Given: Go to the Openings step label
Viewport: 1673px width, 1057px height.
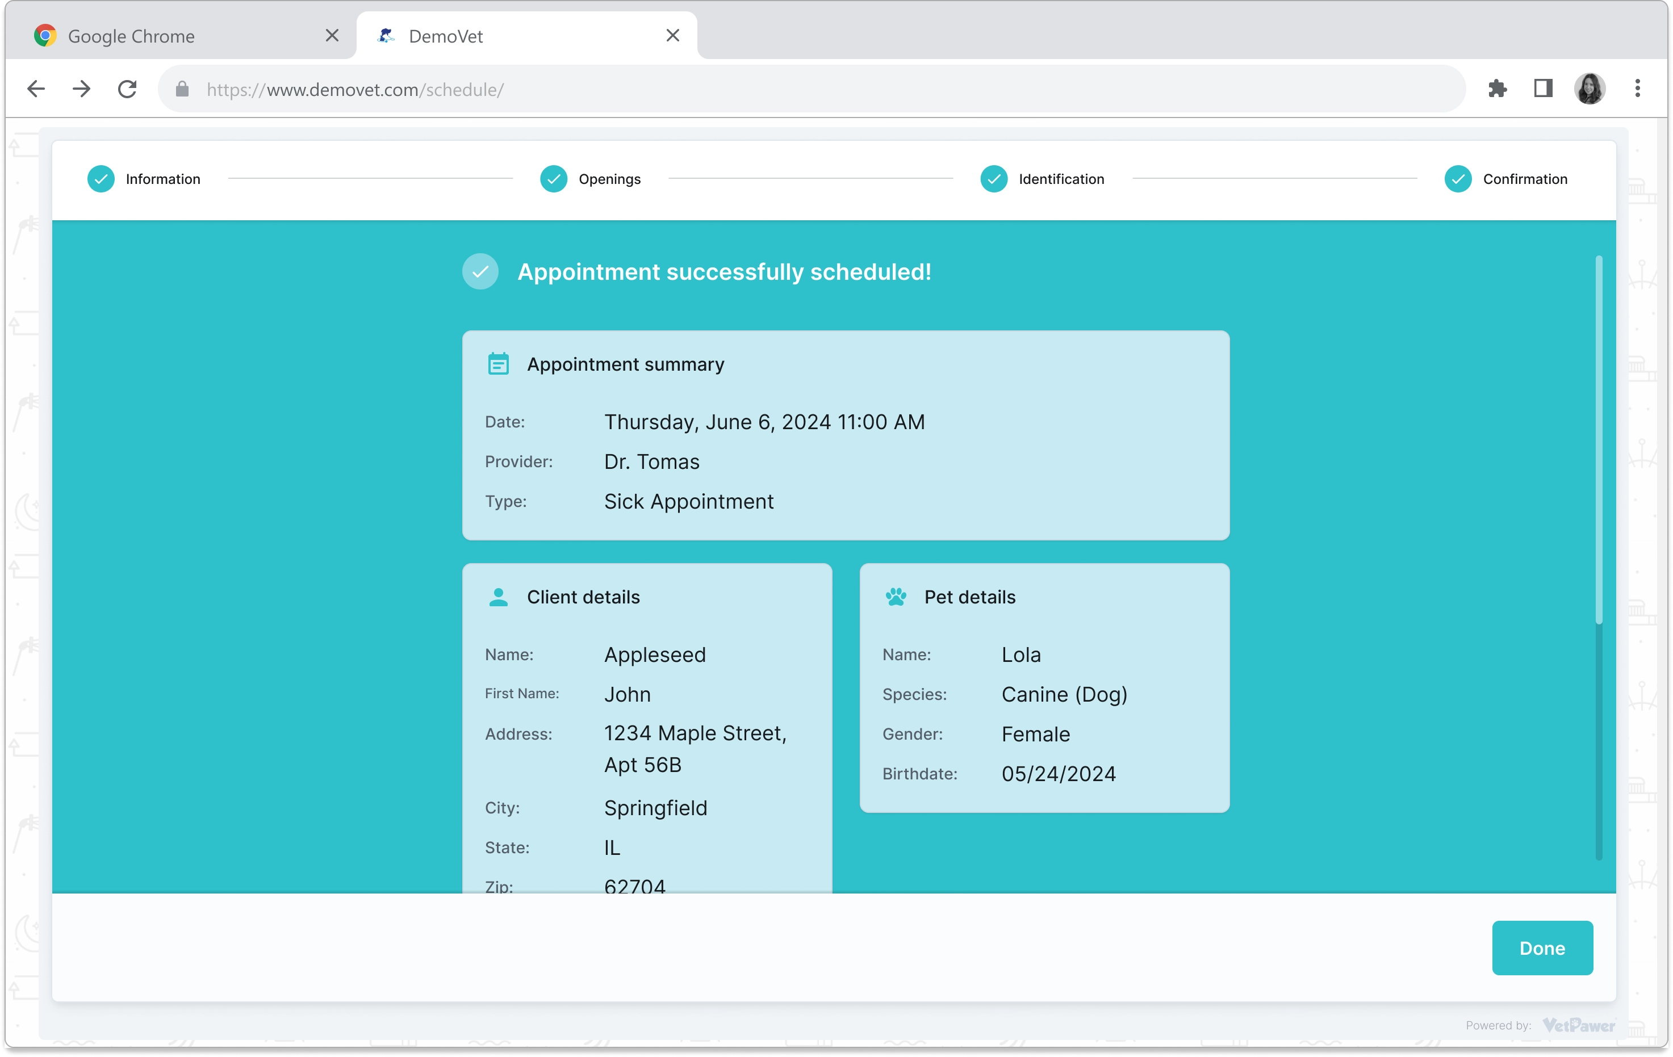Looking at the screenshot, I should point(609,179).
